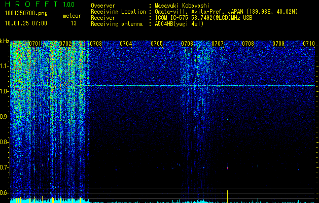Click the 1.0 frequency axis label
This screenshot has height=203, width=319.
(x=4, y=92)
